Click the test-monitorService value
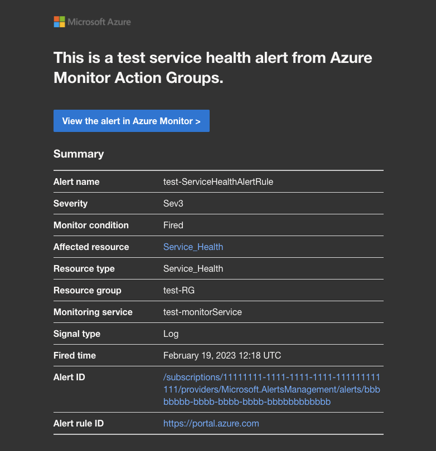This screenshot has height=451, width=436. (x=202, y=312)
